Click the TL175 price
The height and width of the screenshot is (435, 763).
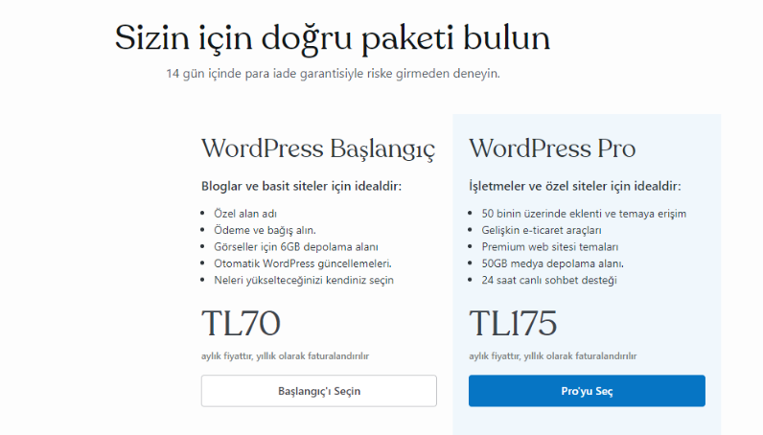coord(513,323)
